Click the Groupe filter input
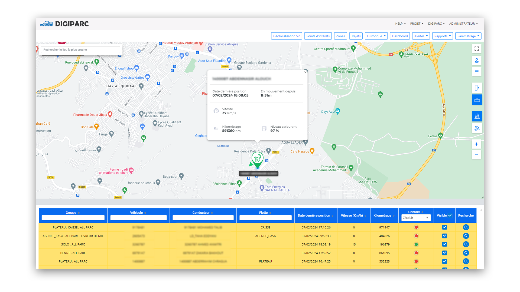The image size is (520, 292). 73,218
